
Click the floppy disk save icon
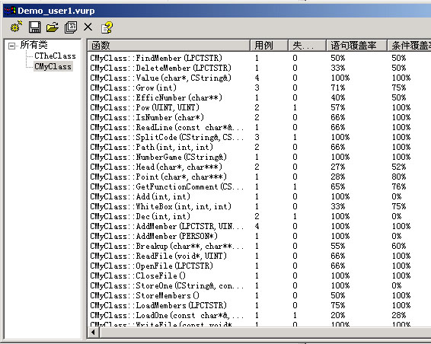(34, 27)
